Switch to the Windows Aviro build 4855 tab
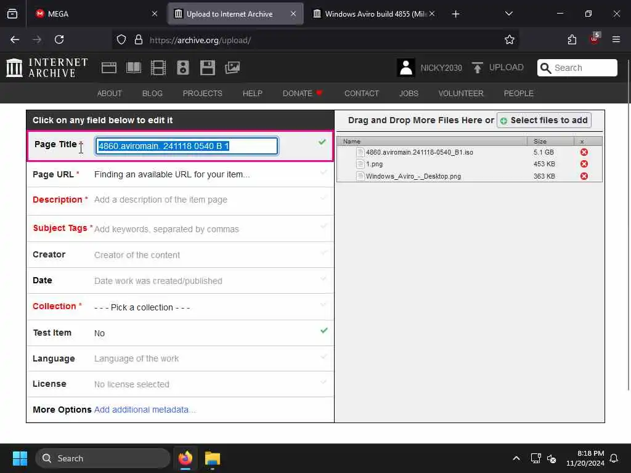The height and width of the screenshot is (473, 631). [x=375, y=14]
